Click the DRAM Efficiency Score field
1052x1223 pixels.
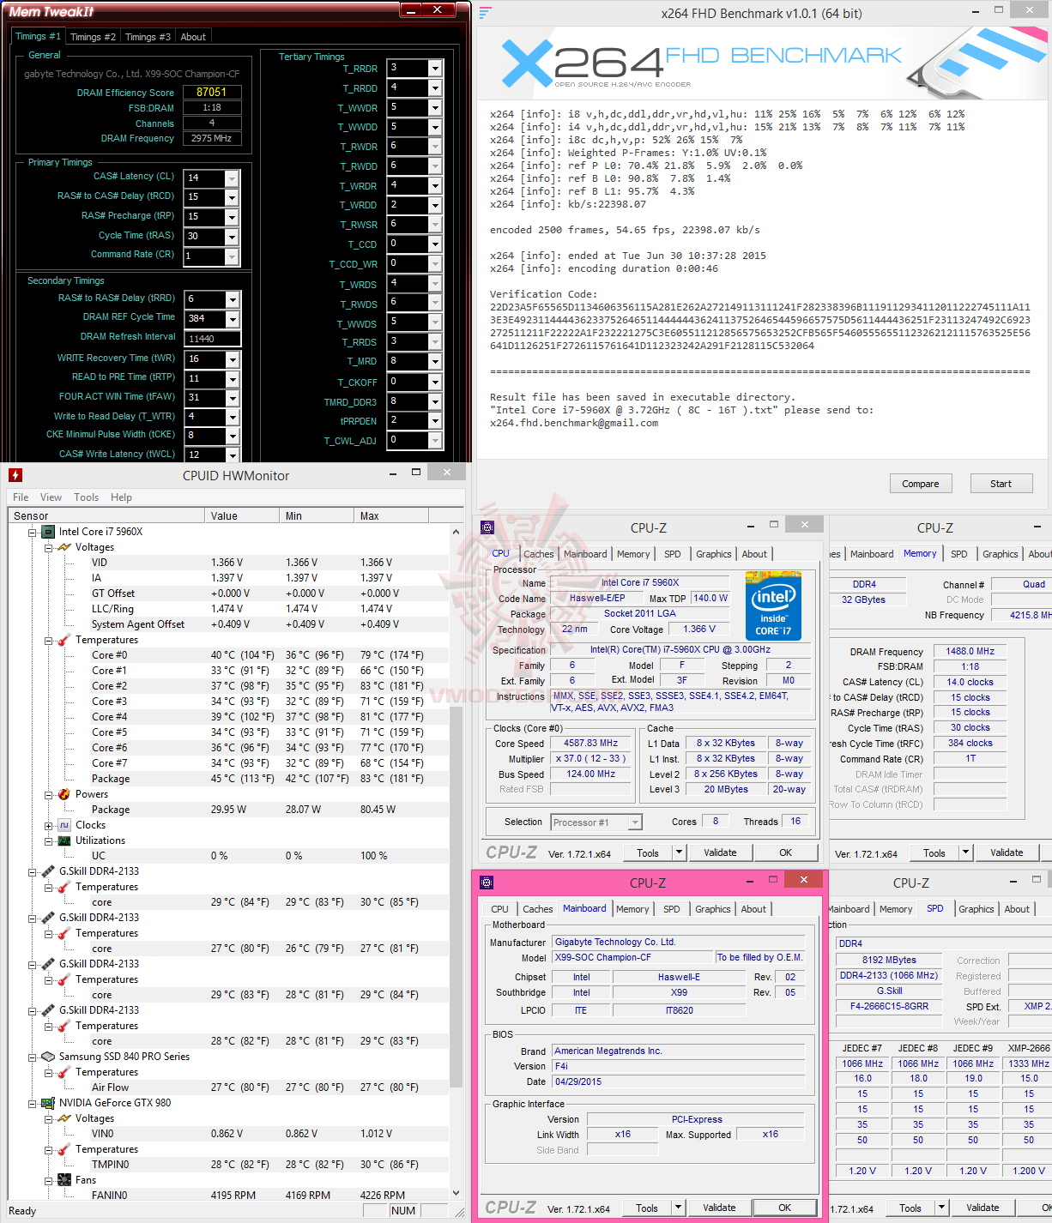coord(212,92)
